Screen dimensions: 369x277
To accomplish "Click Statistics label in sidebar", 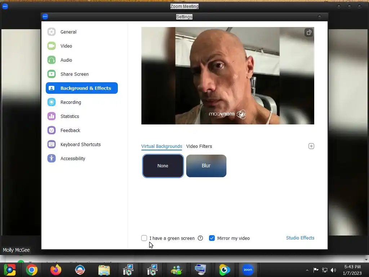I will 70,116.
